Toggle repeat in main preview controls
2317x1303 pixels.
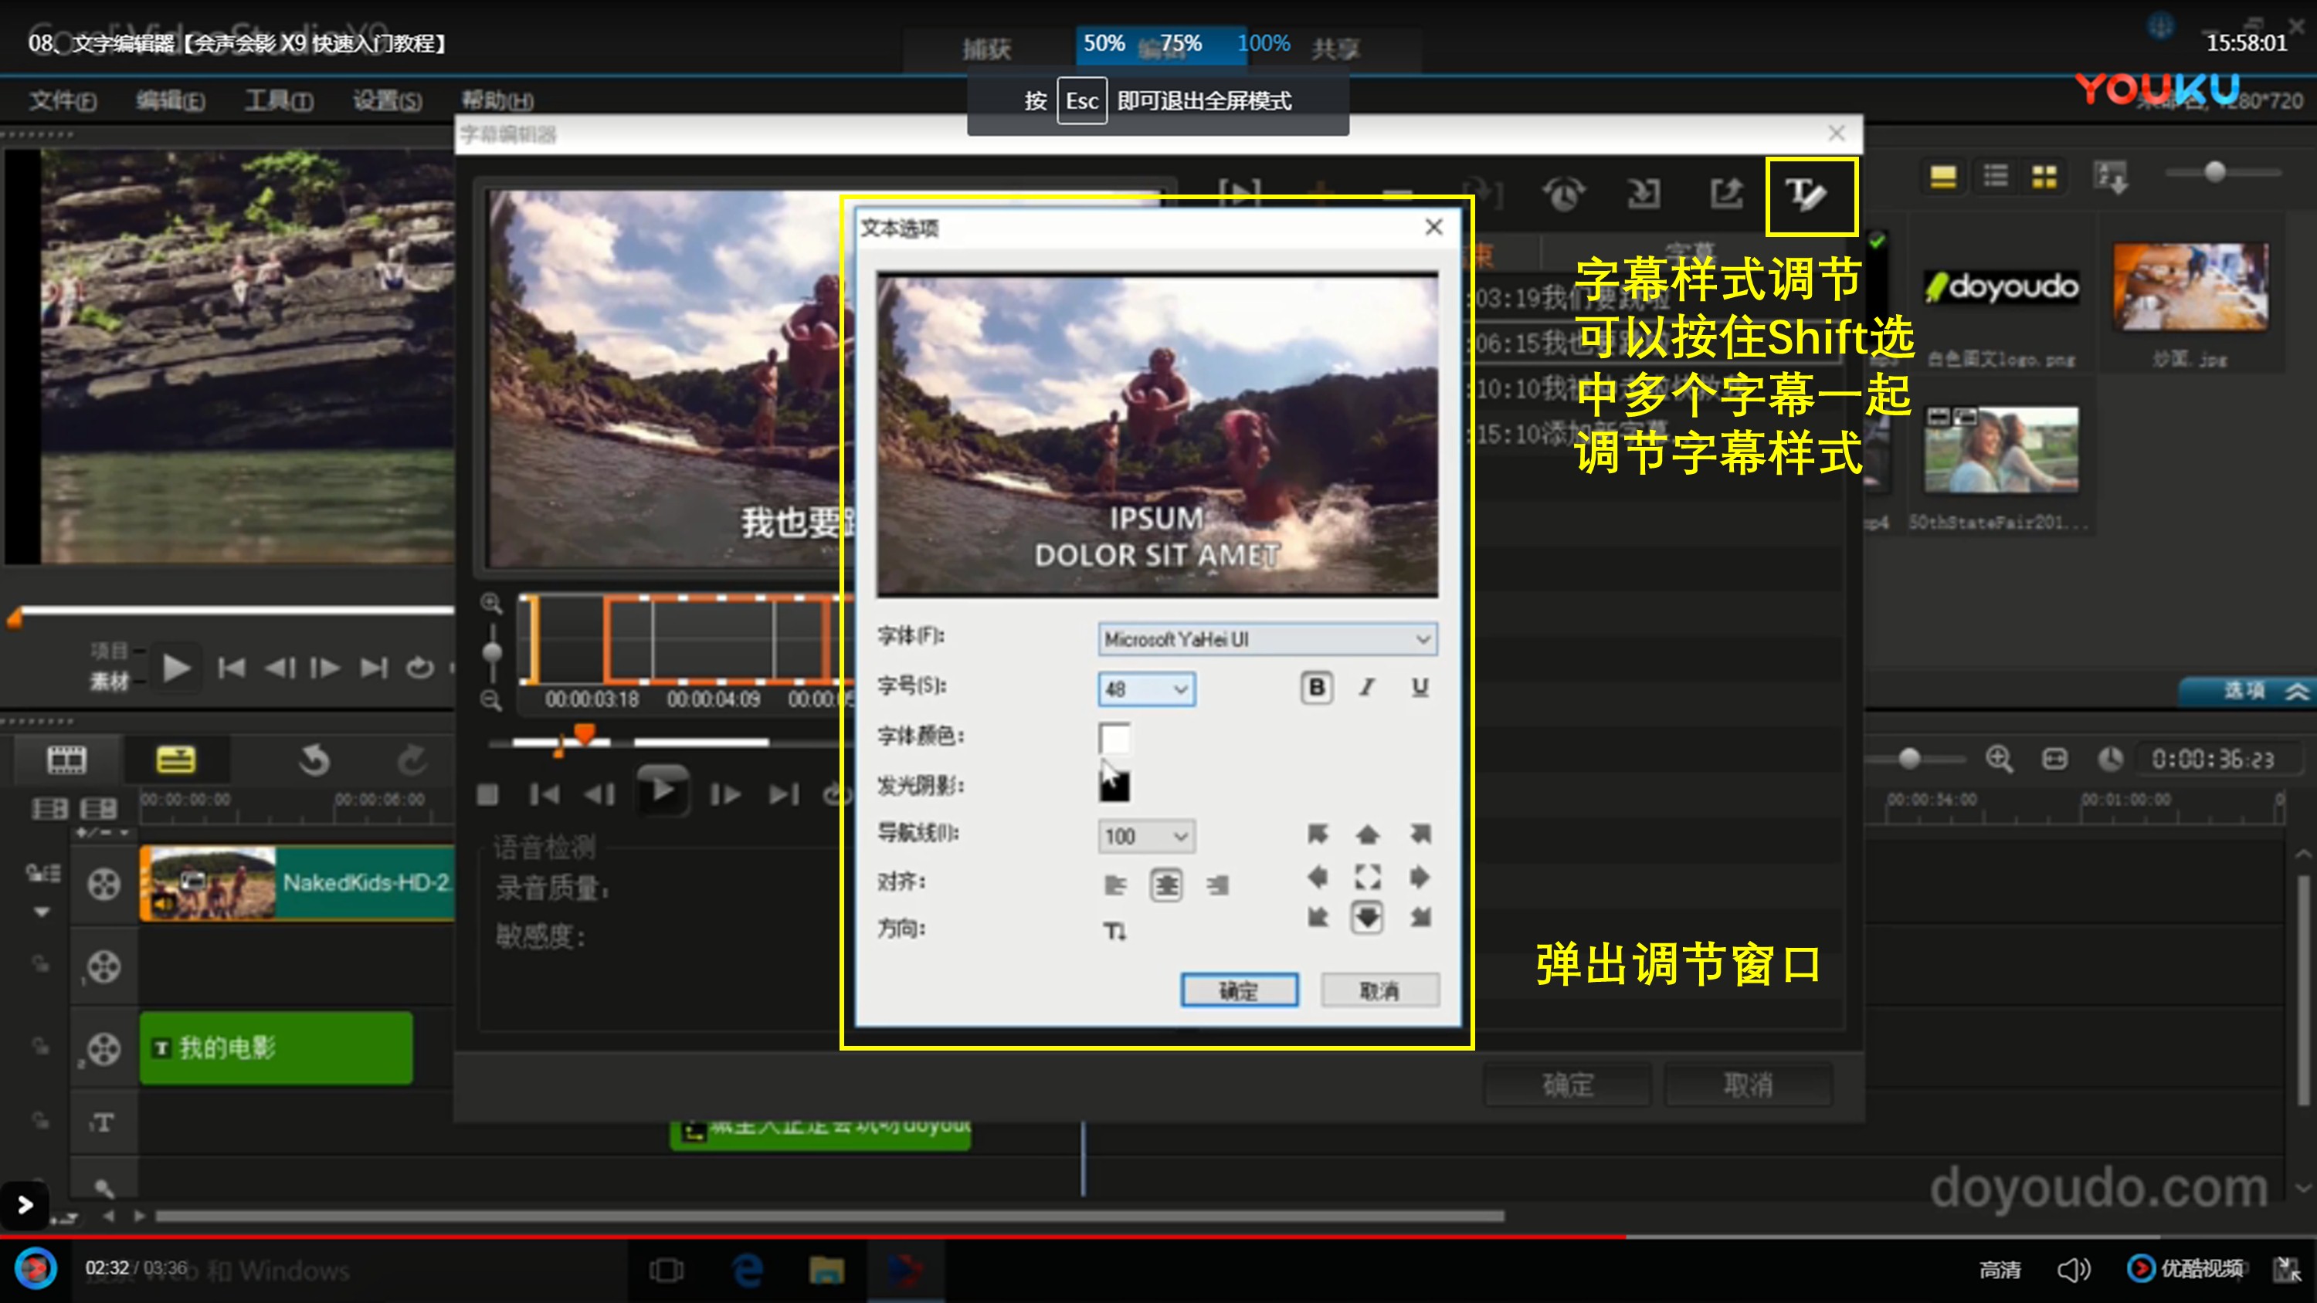point(419,668)
